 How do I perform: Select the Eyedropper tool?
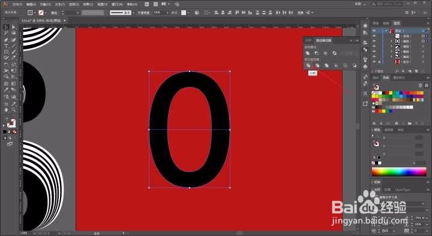(x=6, y=90)
